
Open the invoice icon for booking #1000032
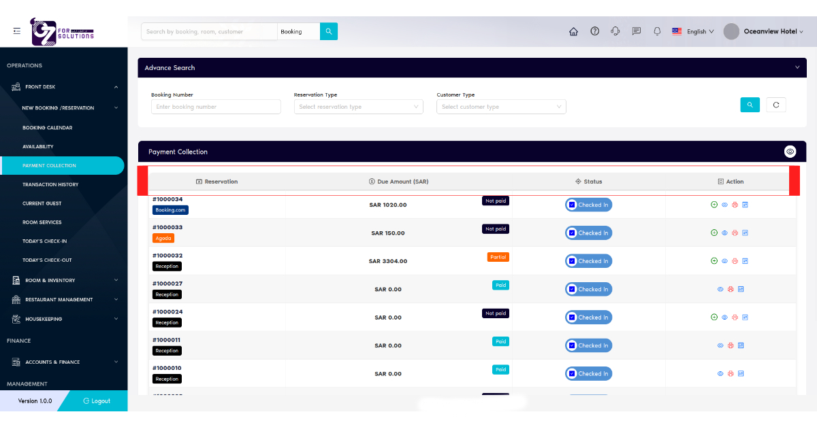(x=745, y=260)
